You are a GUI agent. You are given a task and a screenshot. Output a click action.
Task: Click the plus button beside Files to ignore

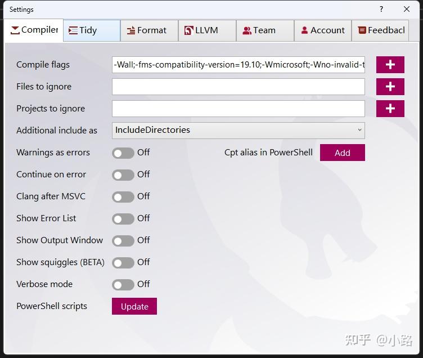(390, 87)
